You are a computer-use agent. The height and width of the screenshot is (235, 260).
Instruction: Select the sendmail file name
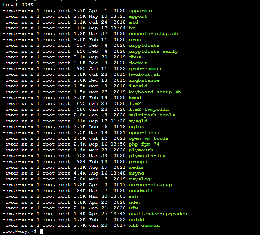pos(141,191)
